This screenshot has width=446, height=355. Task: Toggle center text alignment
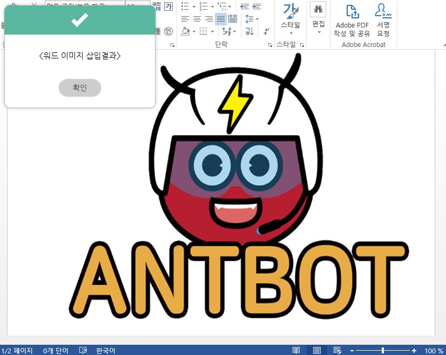tap(197, 19)
